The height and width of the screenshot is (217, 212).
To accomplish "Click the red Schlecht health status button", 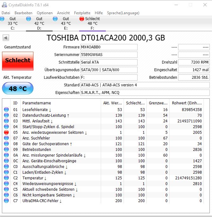I will tap(18, 61).
